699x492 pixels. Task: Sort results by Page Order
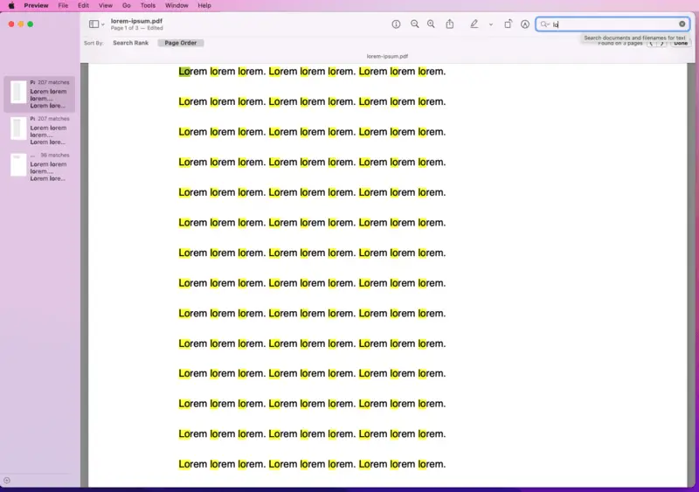[181, 43]
